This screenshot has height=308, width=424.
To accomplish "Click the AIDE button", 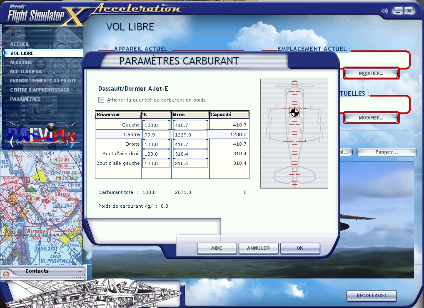I will pos(217,248).
